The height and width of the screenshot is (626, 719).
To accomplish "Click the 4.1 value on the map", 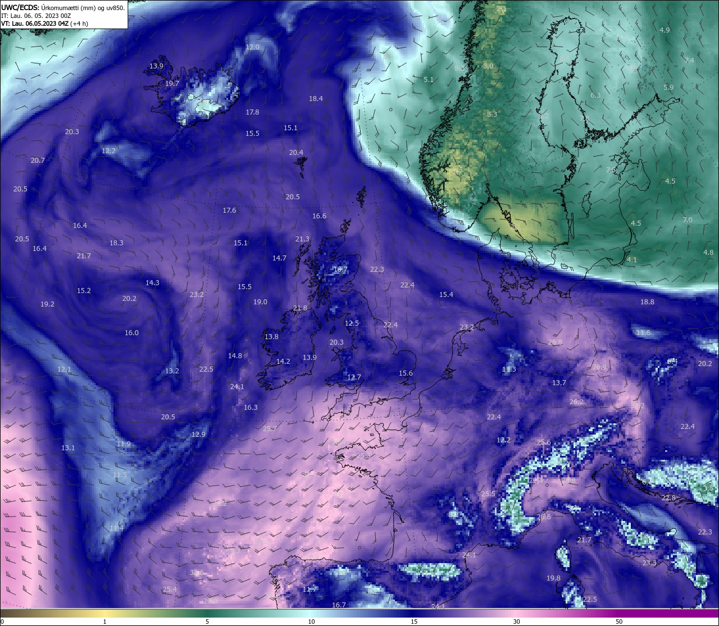I will [x=632, y=260].
